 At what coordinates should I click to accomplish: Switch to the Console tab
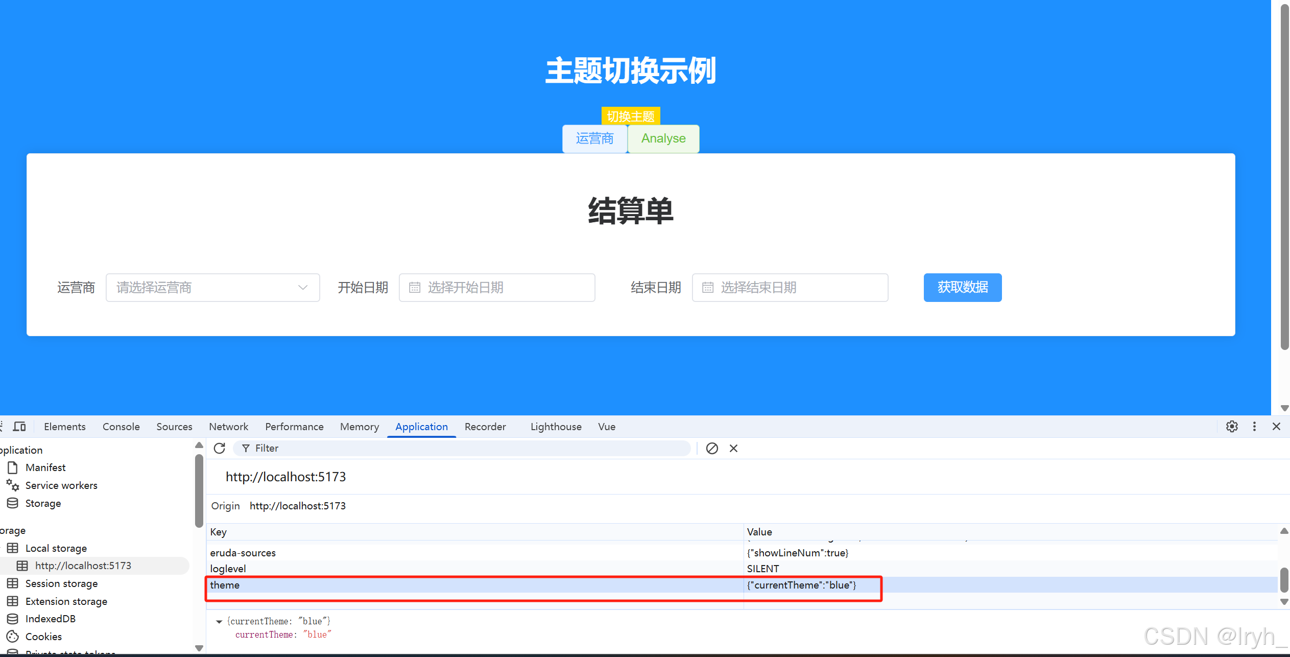click(121, 427)
